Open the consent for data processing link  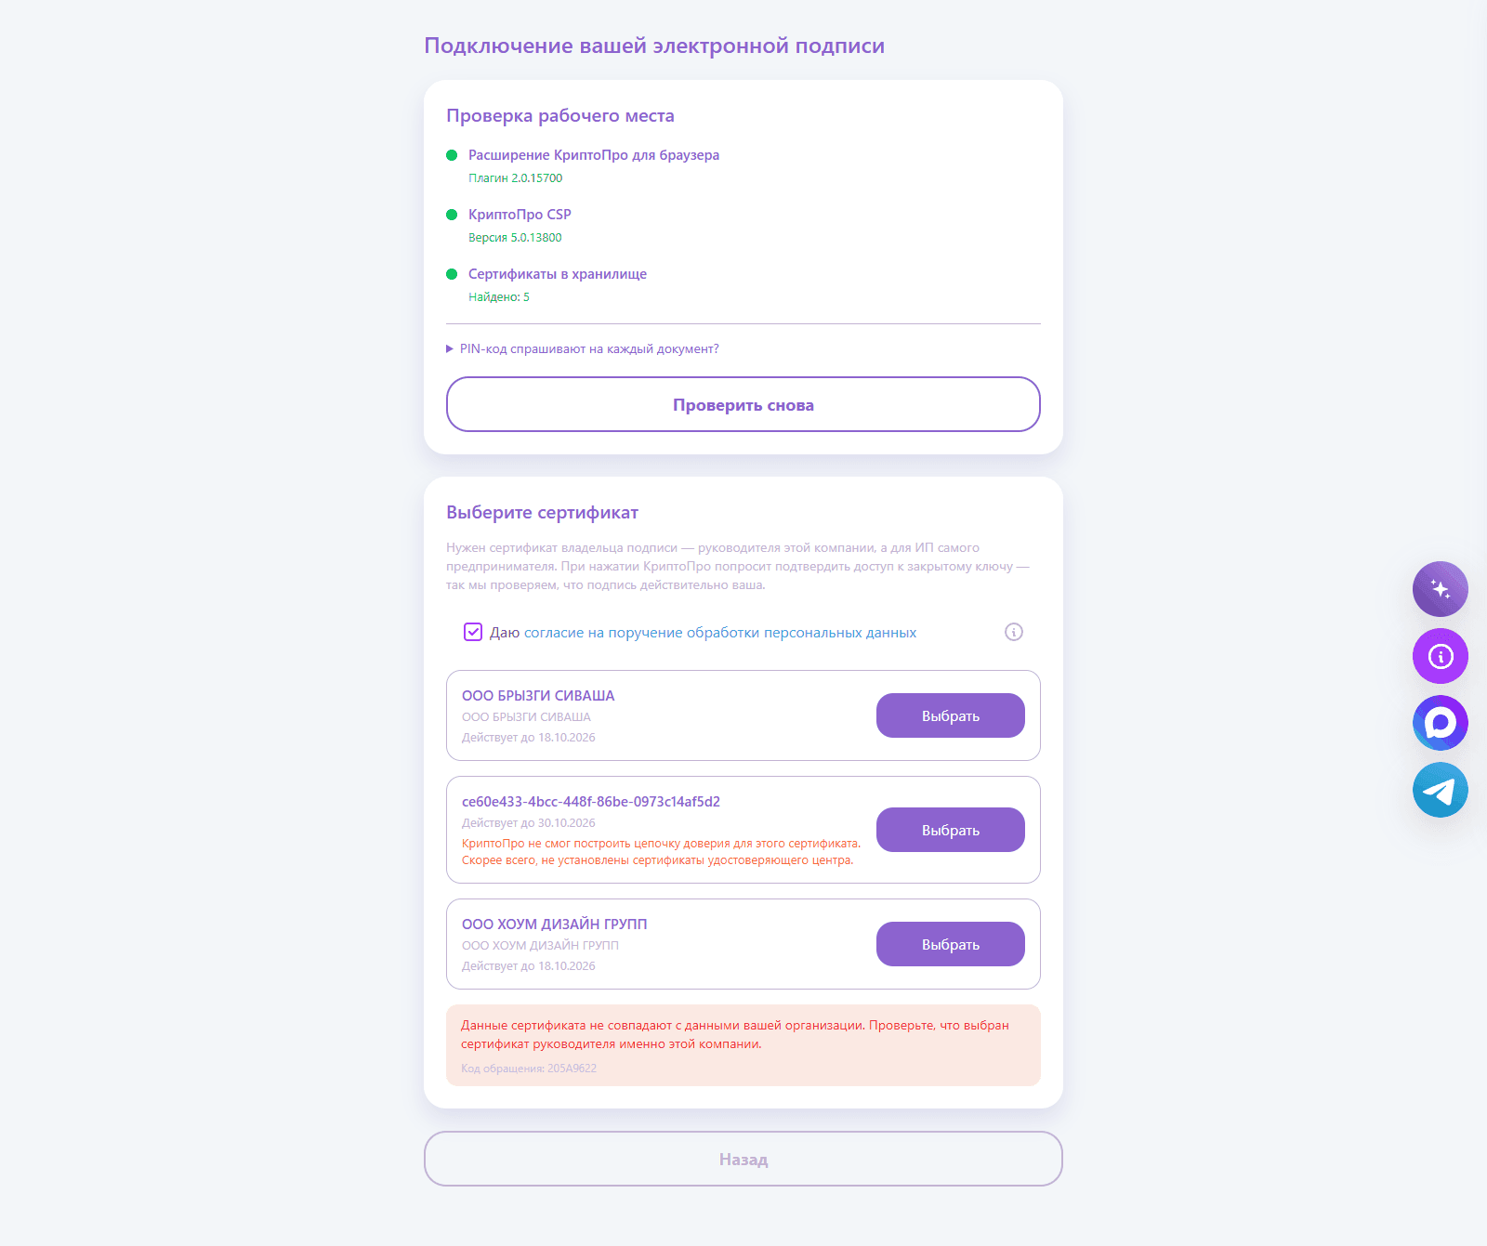click(x=720, y=633)
